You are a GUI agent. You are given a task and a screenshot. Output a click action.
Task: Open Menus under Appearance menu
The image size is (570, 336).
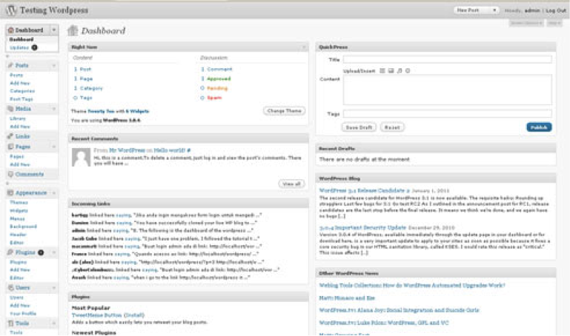(17, 218)
